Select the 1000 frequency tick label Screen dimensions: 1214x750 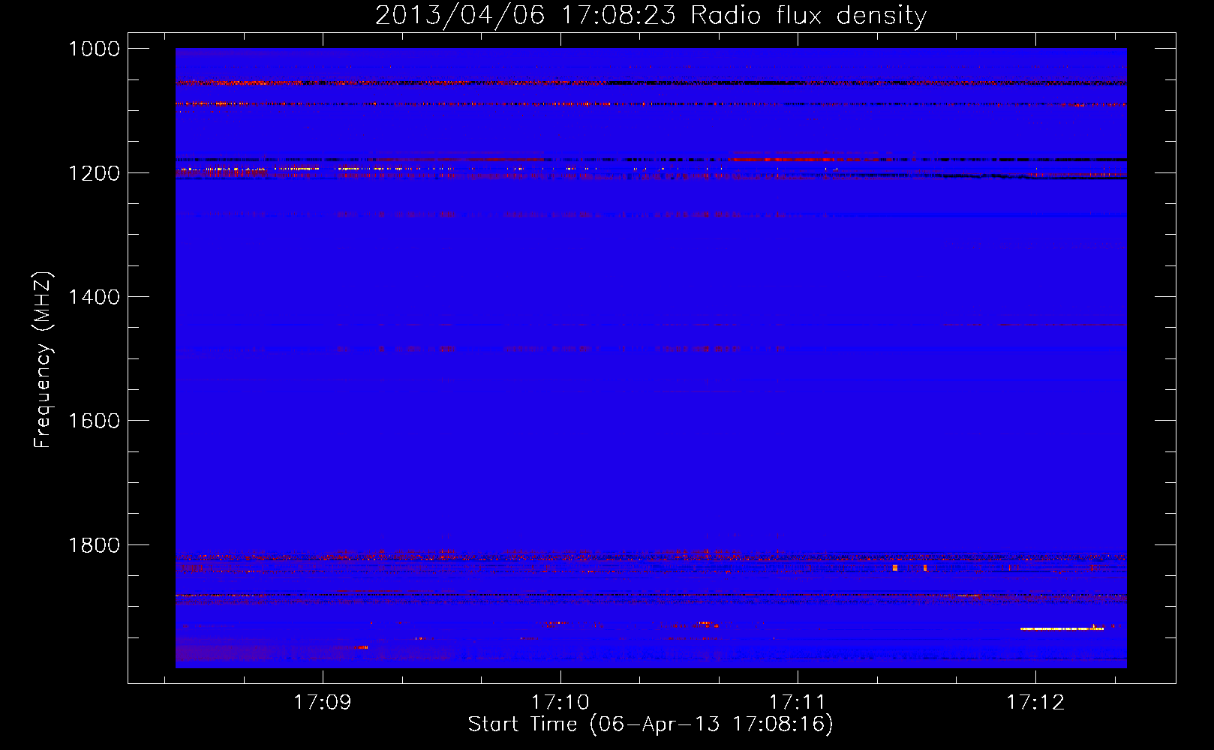(x=94, y=49)
